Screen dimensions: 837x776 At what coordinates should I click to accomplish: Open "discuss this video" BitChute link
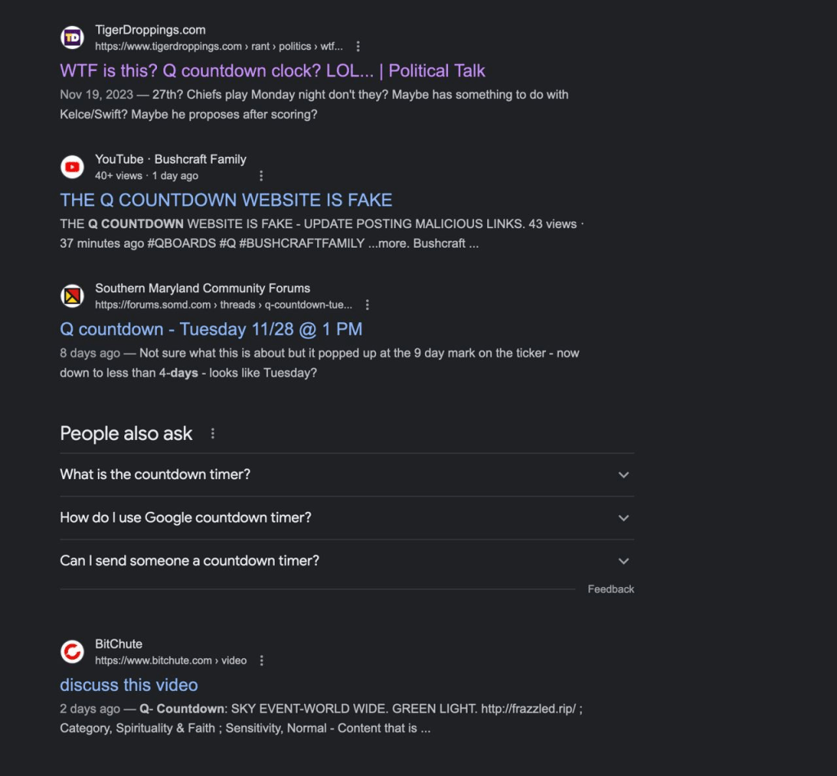[128, 684]
